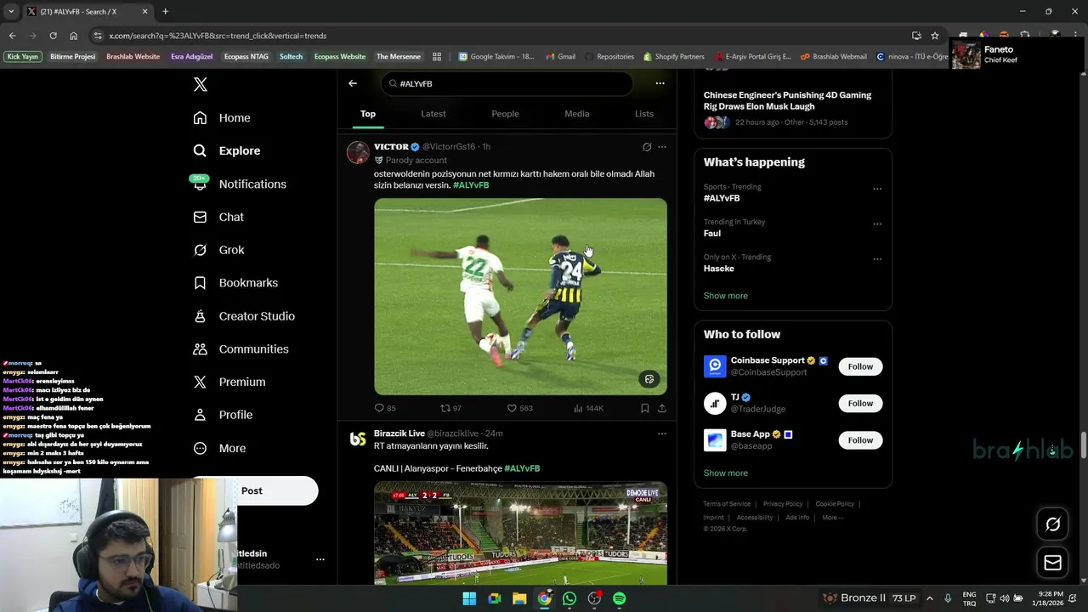Image resolution: width=1088 pixels, height=612 pixels.
Task: Share VICTOR's post
Action: tap(662, 408)
